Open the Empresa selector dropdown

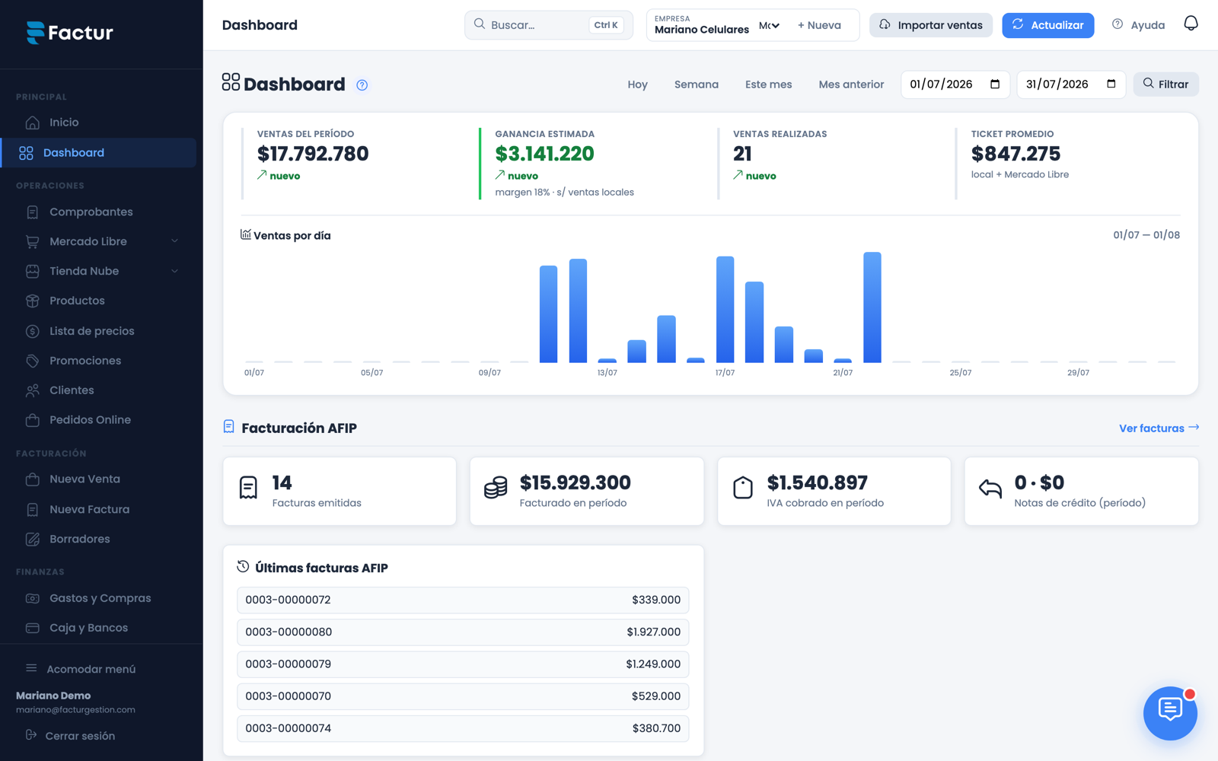tap(769, 26)
